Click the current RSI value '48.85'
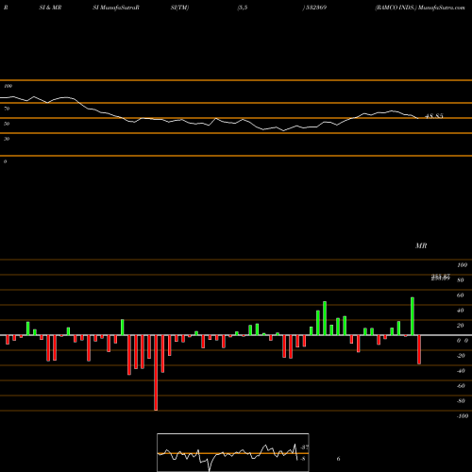 coord(434,116)
